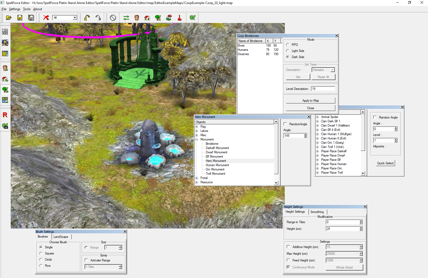
Task: Enable RandomAngle in Hero Monument panel
Action: pos(285,124)
